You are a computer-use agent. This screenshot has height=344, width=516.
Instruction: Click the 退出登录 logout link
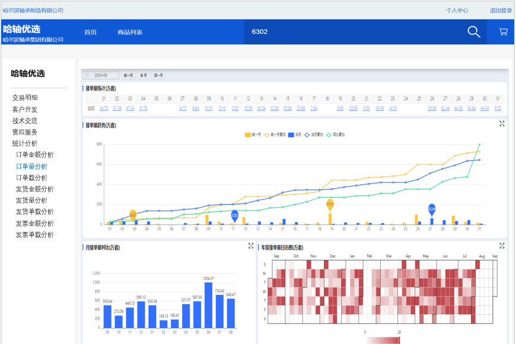coord(501,11)
